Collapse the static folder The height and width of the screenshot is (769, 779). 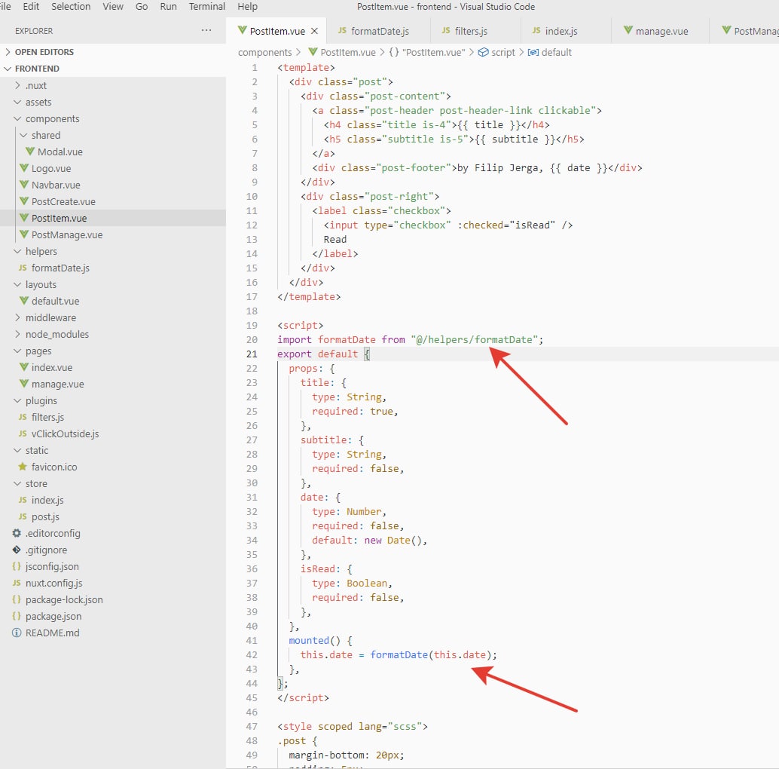(x=17, y=450)
